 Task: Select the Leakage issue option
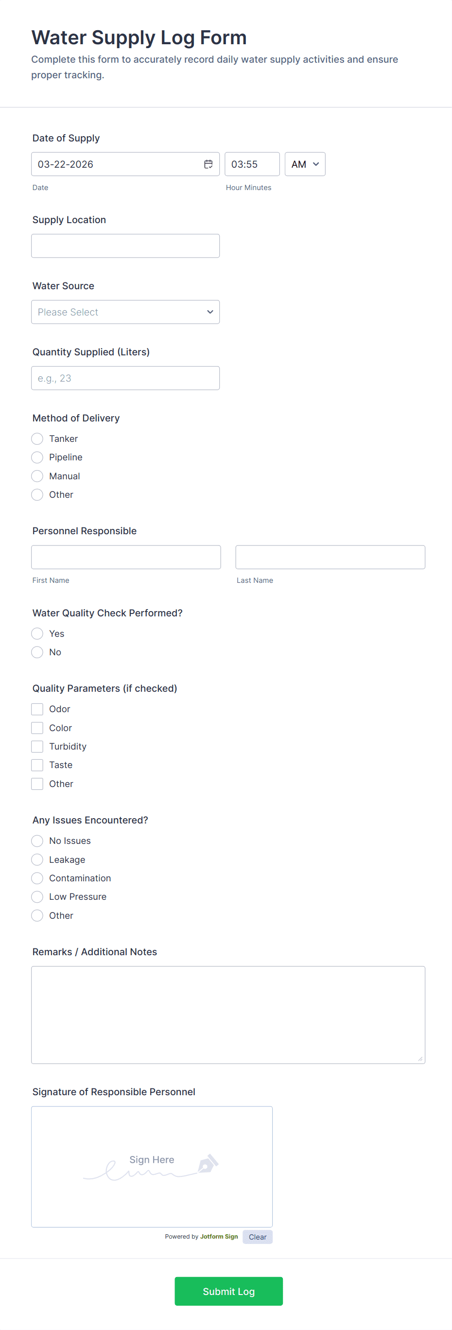click(x=37, y=859)
